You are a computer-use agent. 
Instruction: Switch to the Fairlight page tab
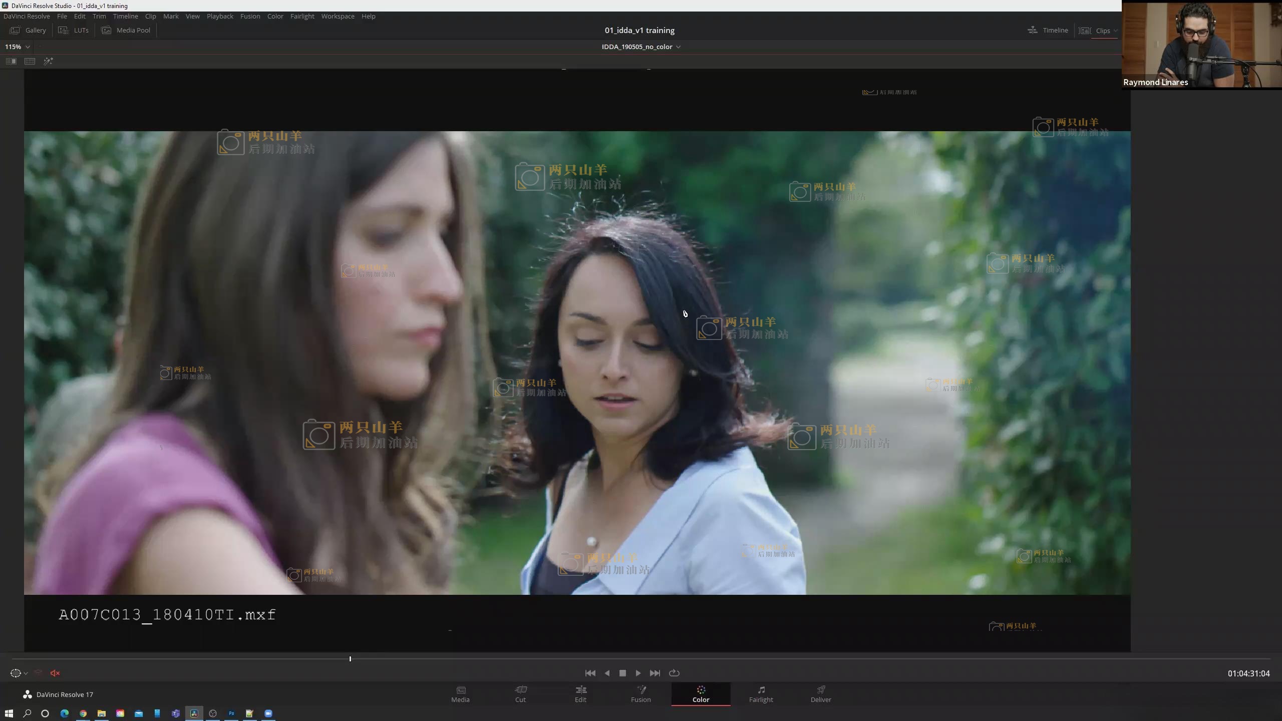761,694
